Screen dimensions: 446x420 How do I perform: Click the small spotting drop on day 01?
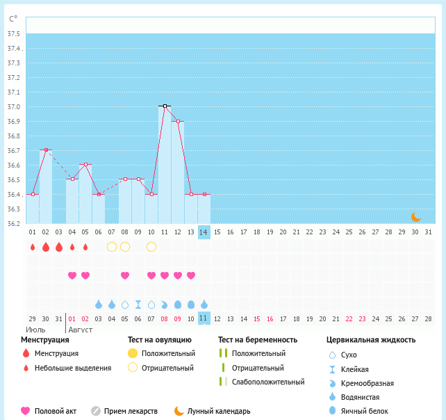[33, 247]
